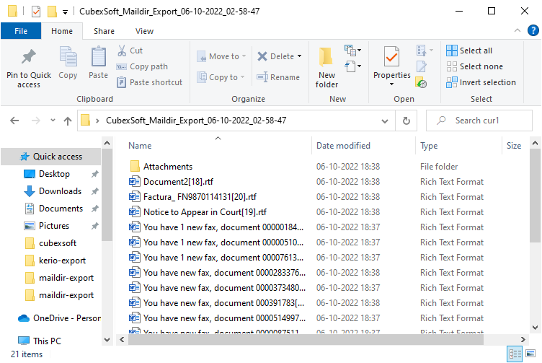This screenshot has width=542, height=363.
Task: Expand the address bar history dropdown
Action: [x=385, y=121]
